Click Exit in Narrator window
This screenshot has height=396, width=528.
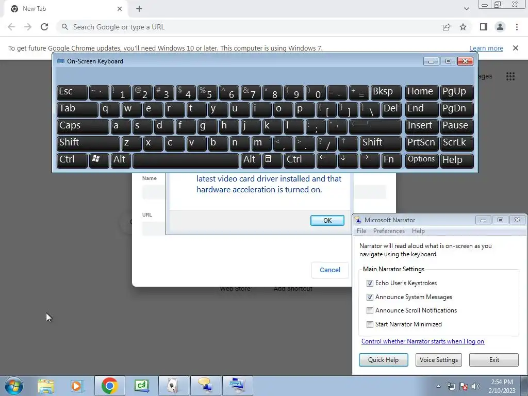494,359
